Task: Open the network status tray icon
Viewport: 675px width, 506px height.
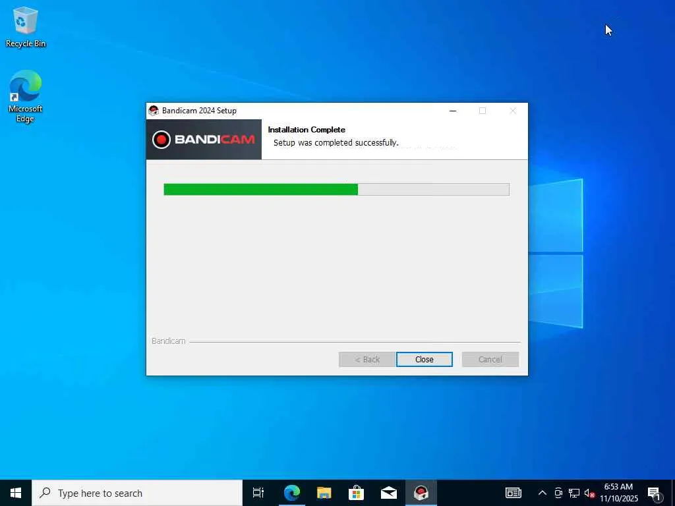Action: coord(574,493)
